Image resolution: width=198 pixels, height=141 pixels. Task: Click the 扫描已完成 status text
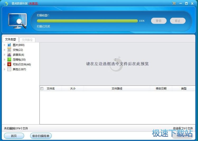pyautogui.click(x=43, y=26)
